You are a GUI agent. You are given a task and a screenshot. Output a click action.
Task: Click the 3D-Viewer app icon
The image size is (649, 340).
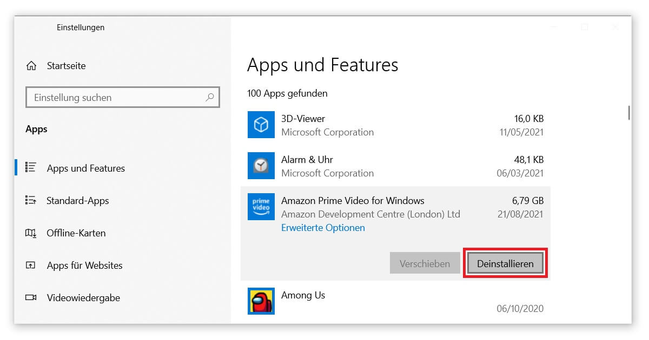261,125
